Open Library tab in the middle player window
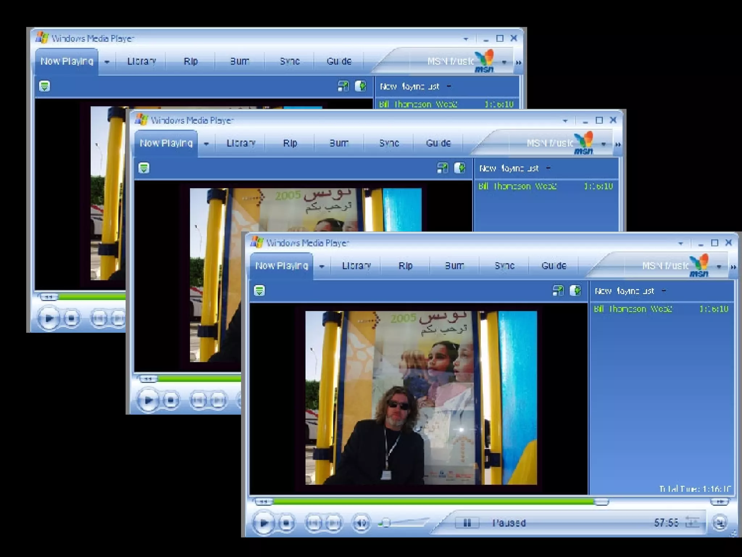The image size is (742, 557). tap(241, 143)
